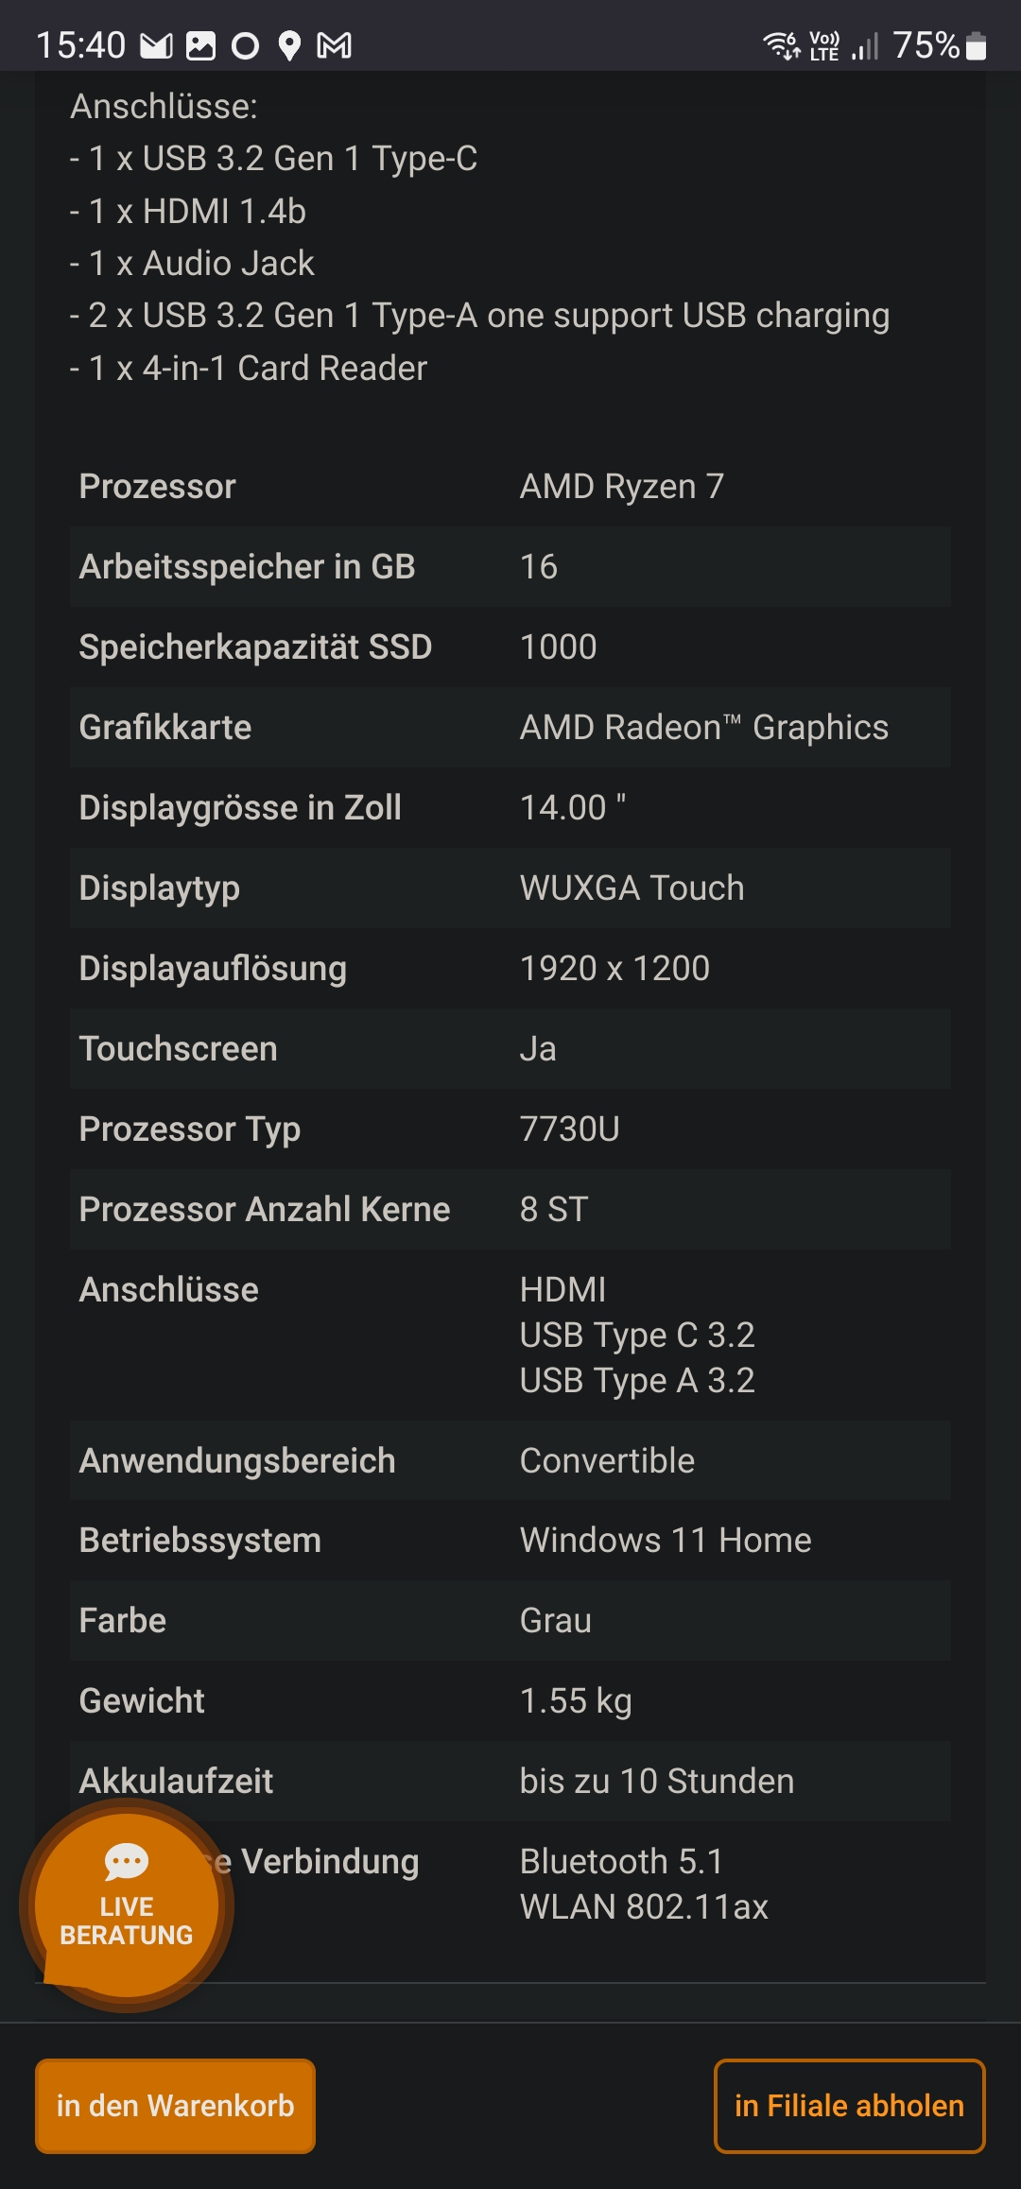This screenshot has width=1021, height=2189.
Task: Tap the circle notification icon in status bar
Action: point(245,45)
